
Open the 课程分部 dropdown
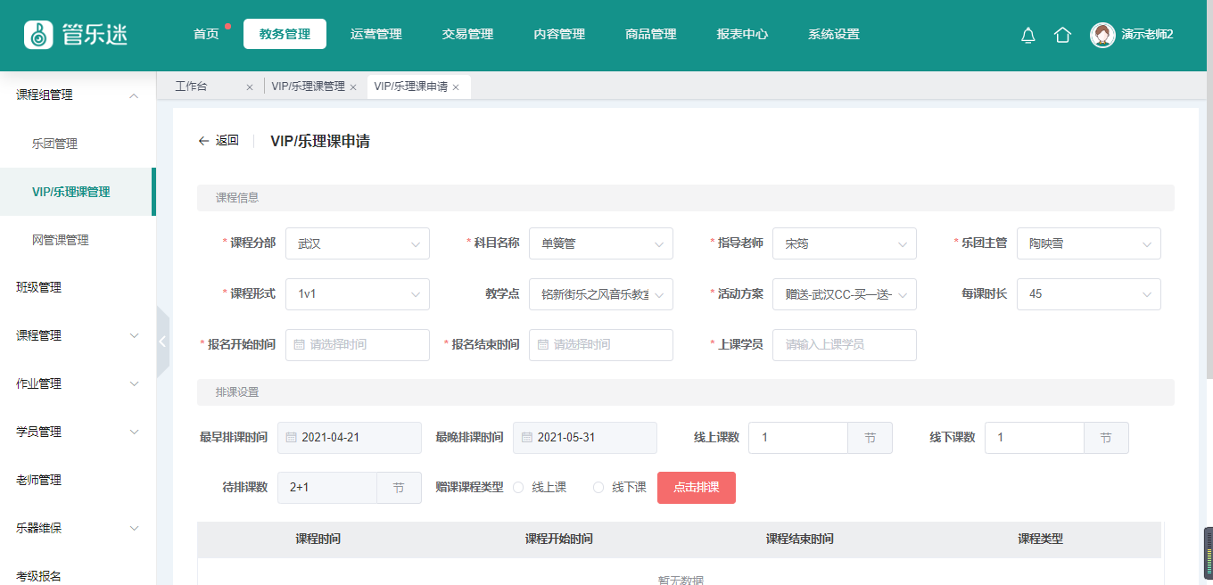click(x=357, y=243)
